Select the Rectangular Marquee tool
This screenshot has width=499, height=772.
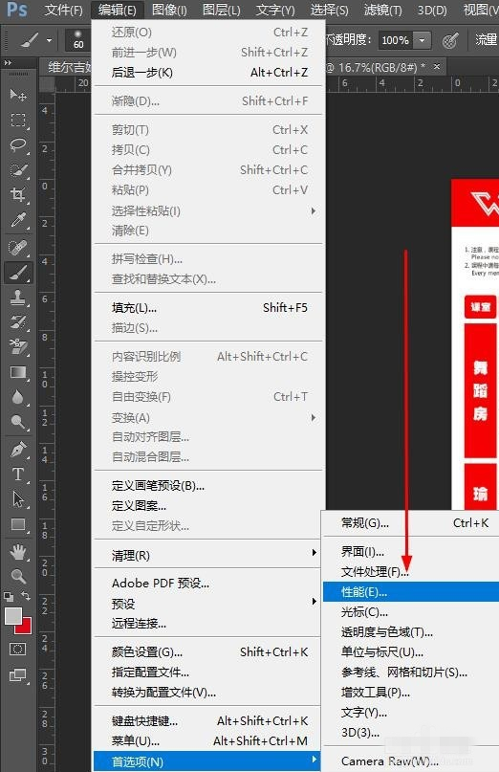click(18, 121)
